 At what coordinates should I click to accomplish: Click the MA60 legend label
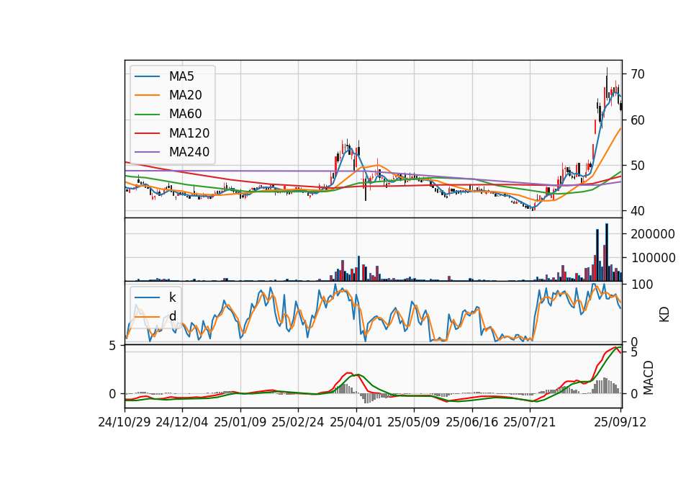(185, 115)
